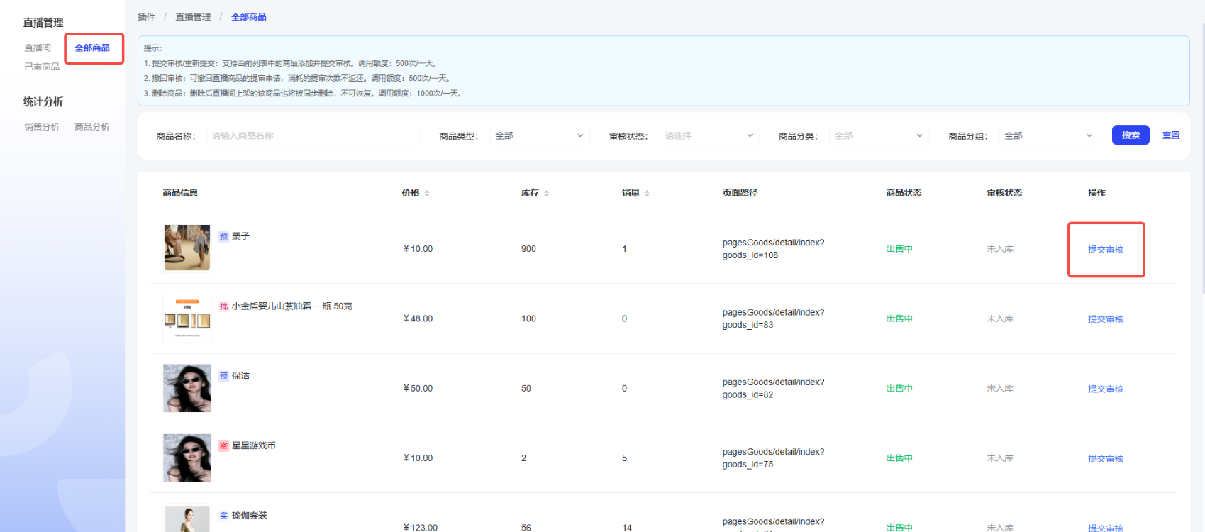Open the 栗子 product thumbnail

[187, 248]
